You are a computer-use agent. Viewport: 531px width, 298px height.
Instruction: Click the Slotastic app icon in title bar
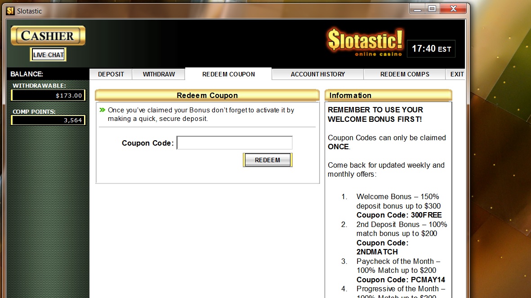pyautogui.click(x=10, y=11)
